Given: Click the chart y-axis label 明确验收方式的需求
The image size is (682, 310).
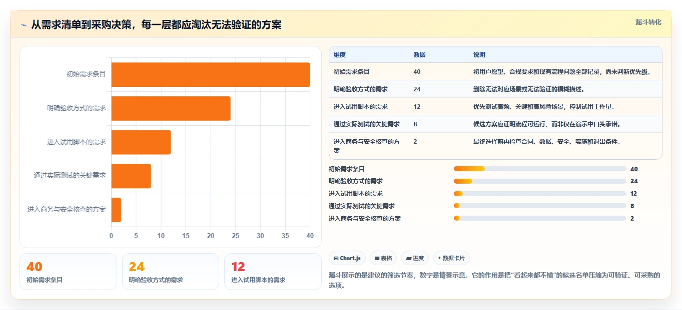Looking at the screenshot, I should pyautogui.click(x=77, y=108).
